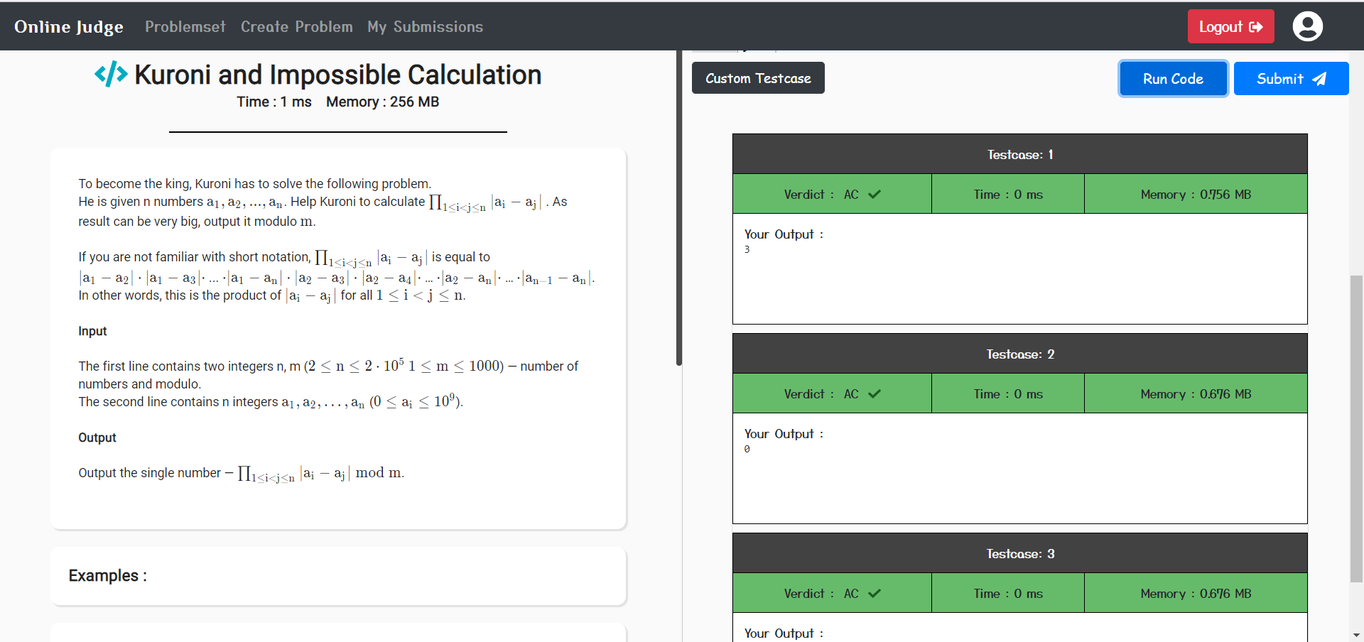Click Memory : 0.756 MB cell

tap(1196, 194)
